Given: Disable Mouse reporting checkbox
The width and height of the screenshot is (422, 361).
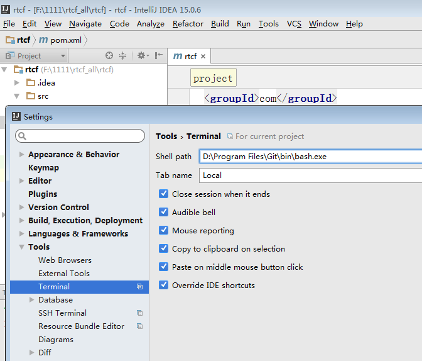Looking at the screenshot, I should 163,230.
